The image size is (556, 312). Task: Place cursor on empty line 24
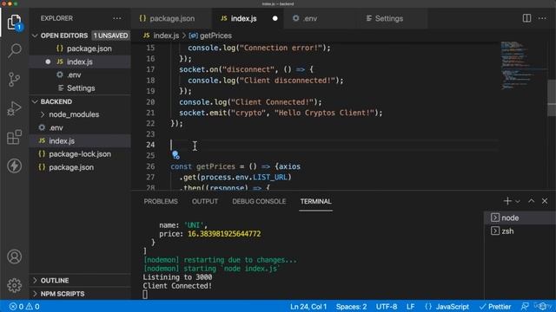click(334, 145)
